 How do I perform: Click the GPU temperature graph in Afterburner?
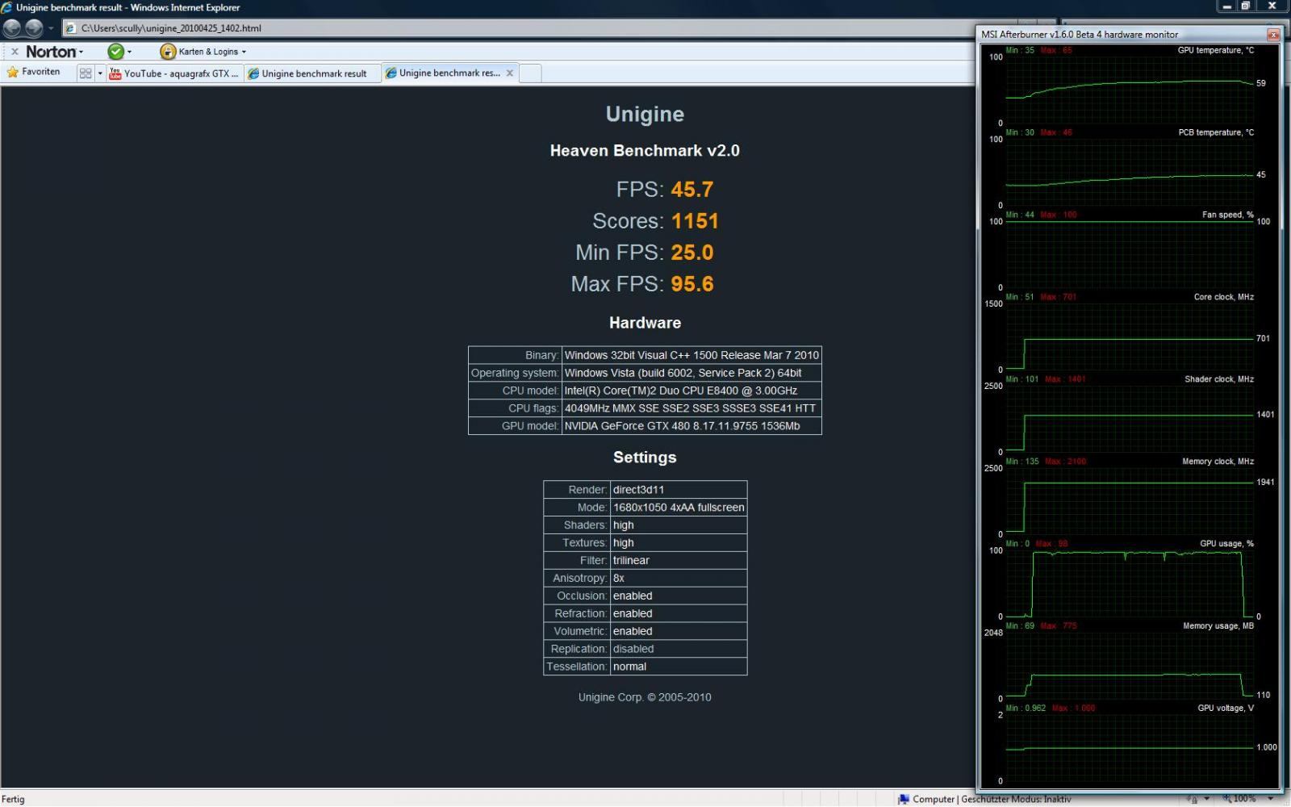1130,89
